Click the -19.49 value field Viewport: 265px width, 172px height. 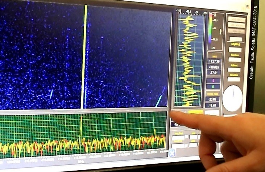coord(212,105)
